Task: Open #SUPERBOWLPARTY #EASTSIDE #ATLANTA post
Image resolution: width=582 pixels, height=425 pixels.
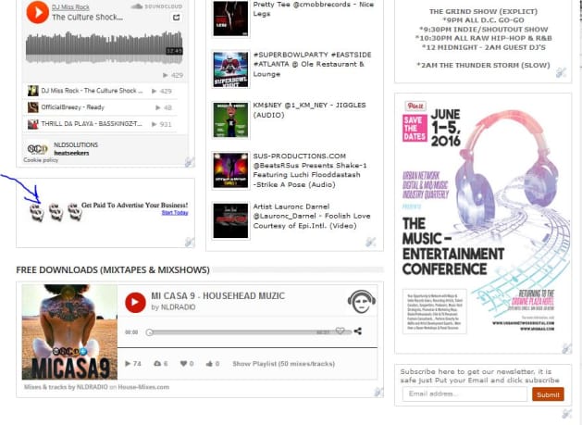Action: 312,64
